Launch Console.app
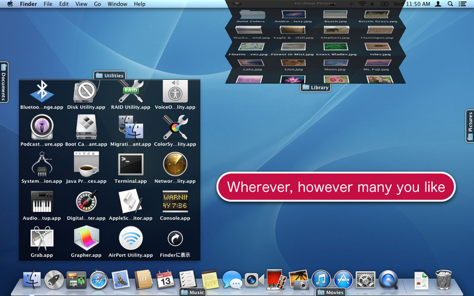 (175, 201)
